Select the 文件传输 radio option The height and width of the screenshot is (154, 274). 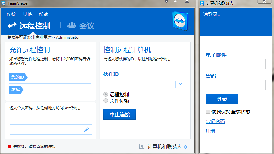106,101
